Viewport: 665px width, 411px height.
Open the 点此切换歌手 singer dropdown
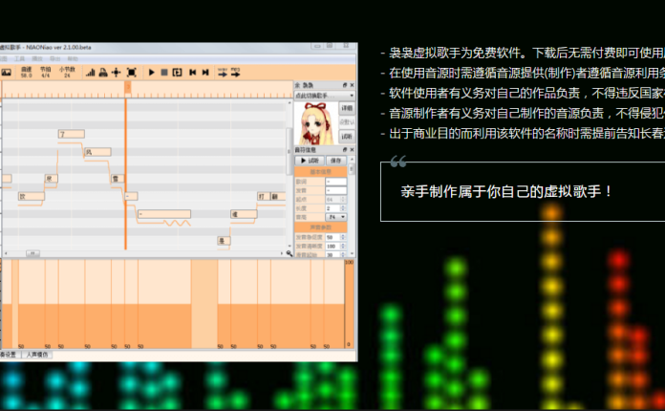pyautogui.click(x=325, y=96)
